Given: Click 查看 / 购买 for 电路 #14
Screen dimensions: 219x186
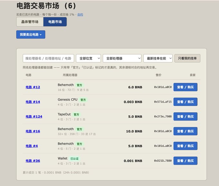Looking at the screenshot, I should pyautogui.click(x=185, y=102).
